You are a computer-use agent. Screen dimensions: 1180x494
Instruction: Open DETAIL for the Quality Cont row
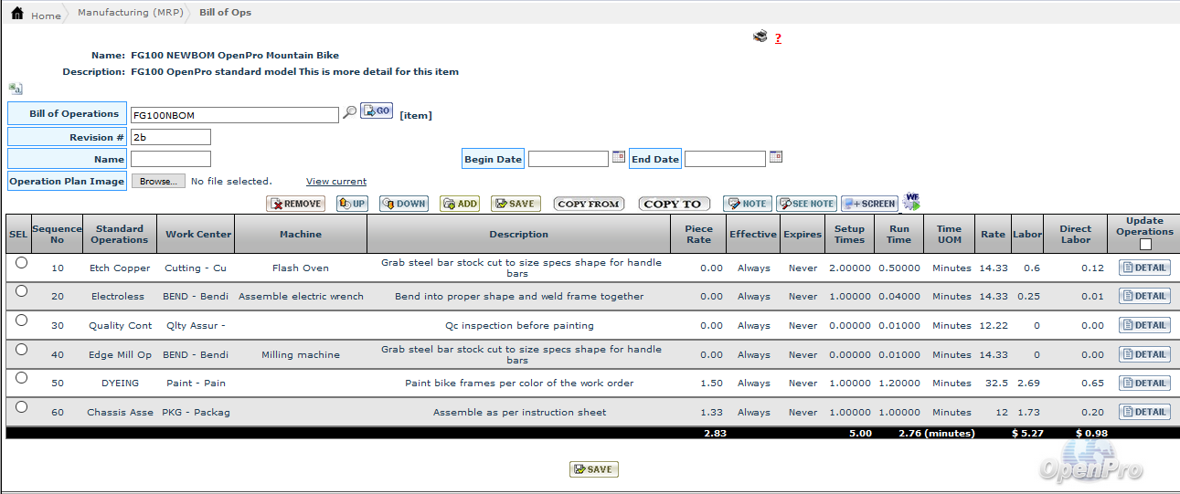pos(1144,325)
